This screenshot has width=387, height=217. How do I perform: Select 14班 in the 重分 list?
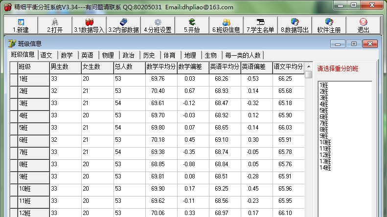(325, 168)
